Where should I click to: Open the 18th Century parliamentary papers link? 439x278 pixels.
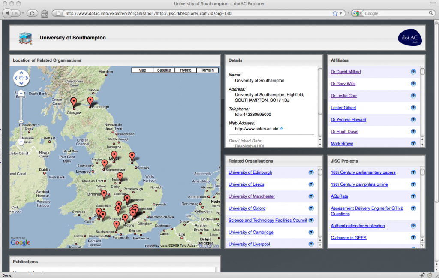[363, 172]
